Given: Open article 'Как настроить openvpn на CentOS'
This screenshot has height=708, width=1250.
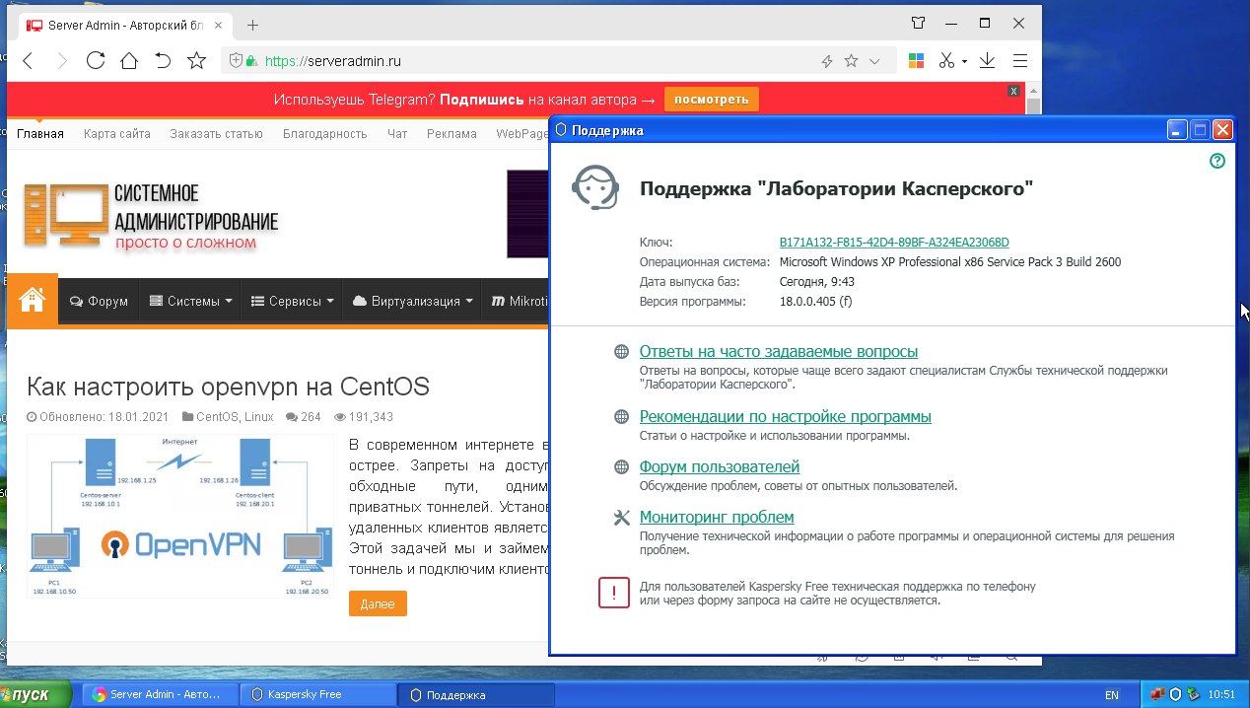Looking at the screenshot, I should (x=229, y=386).
